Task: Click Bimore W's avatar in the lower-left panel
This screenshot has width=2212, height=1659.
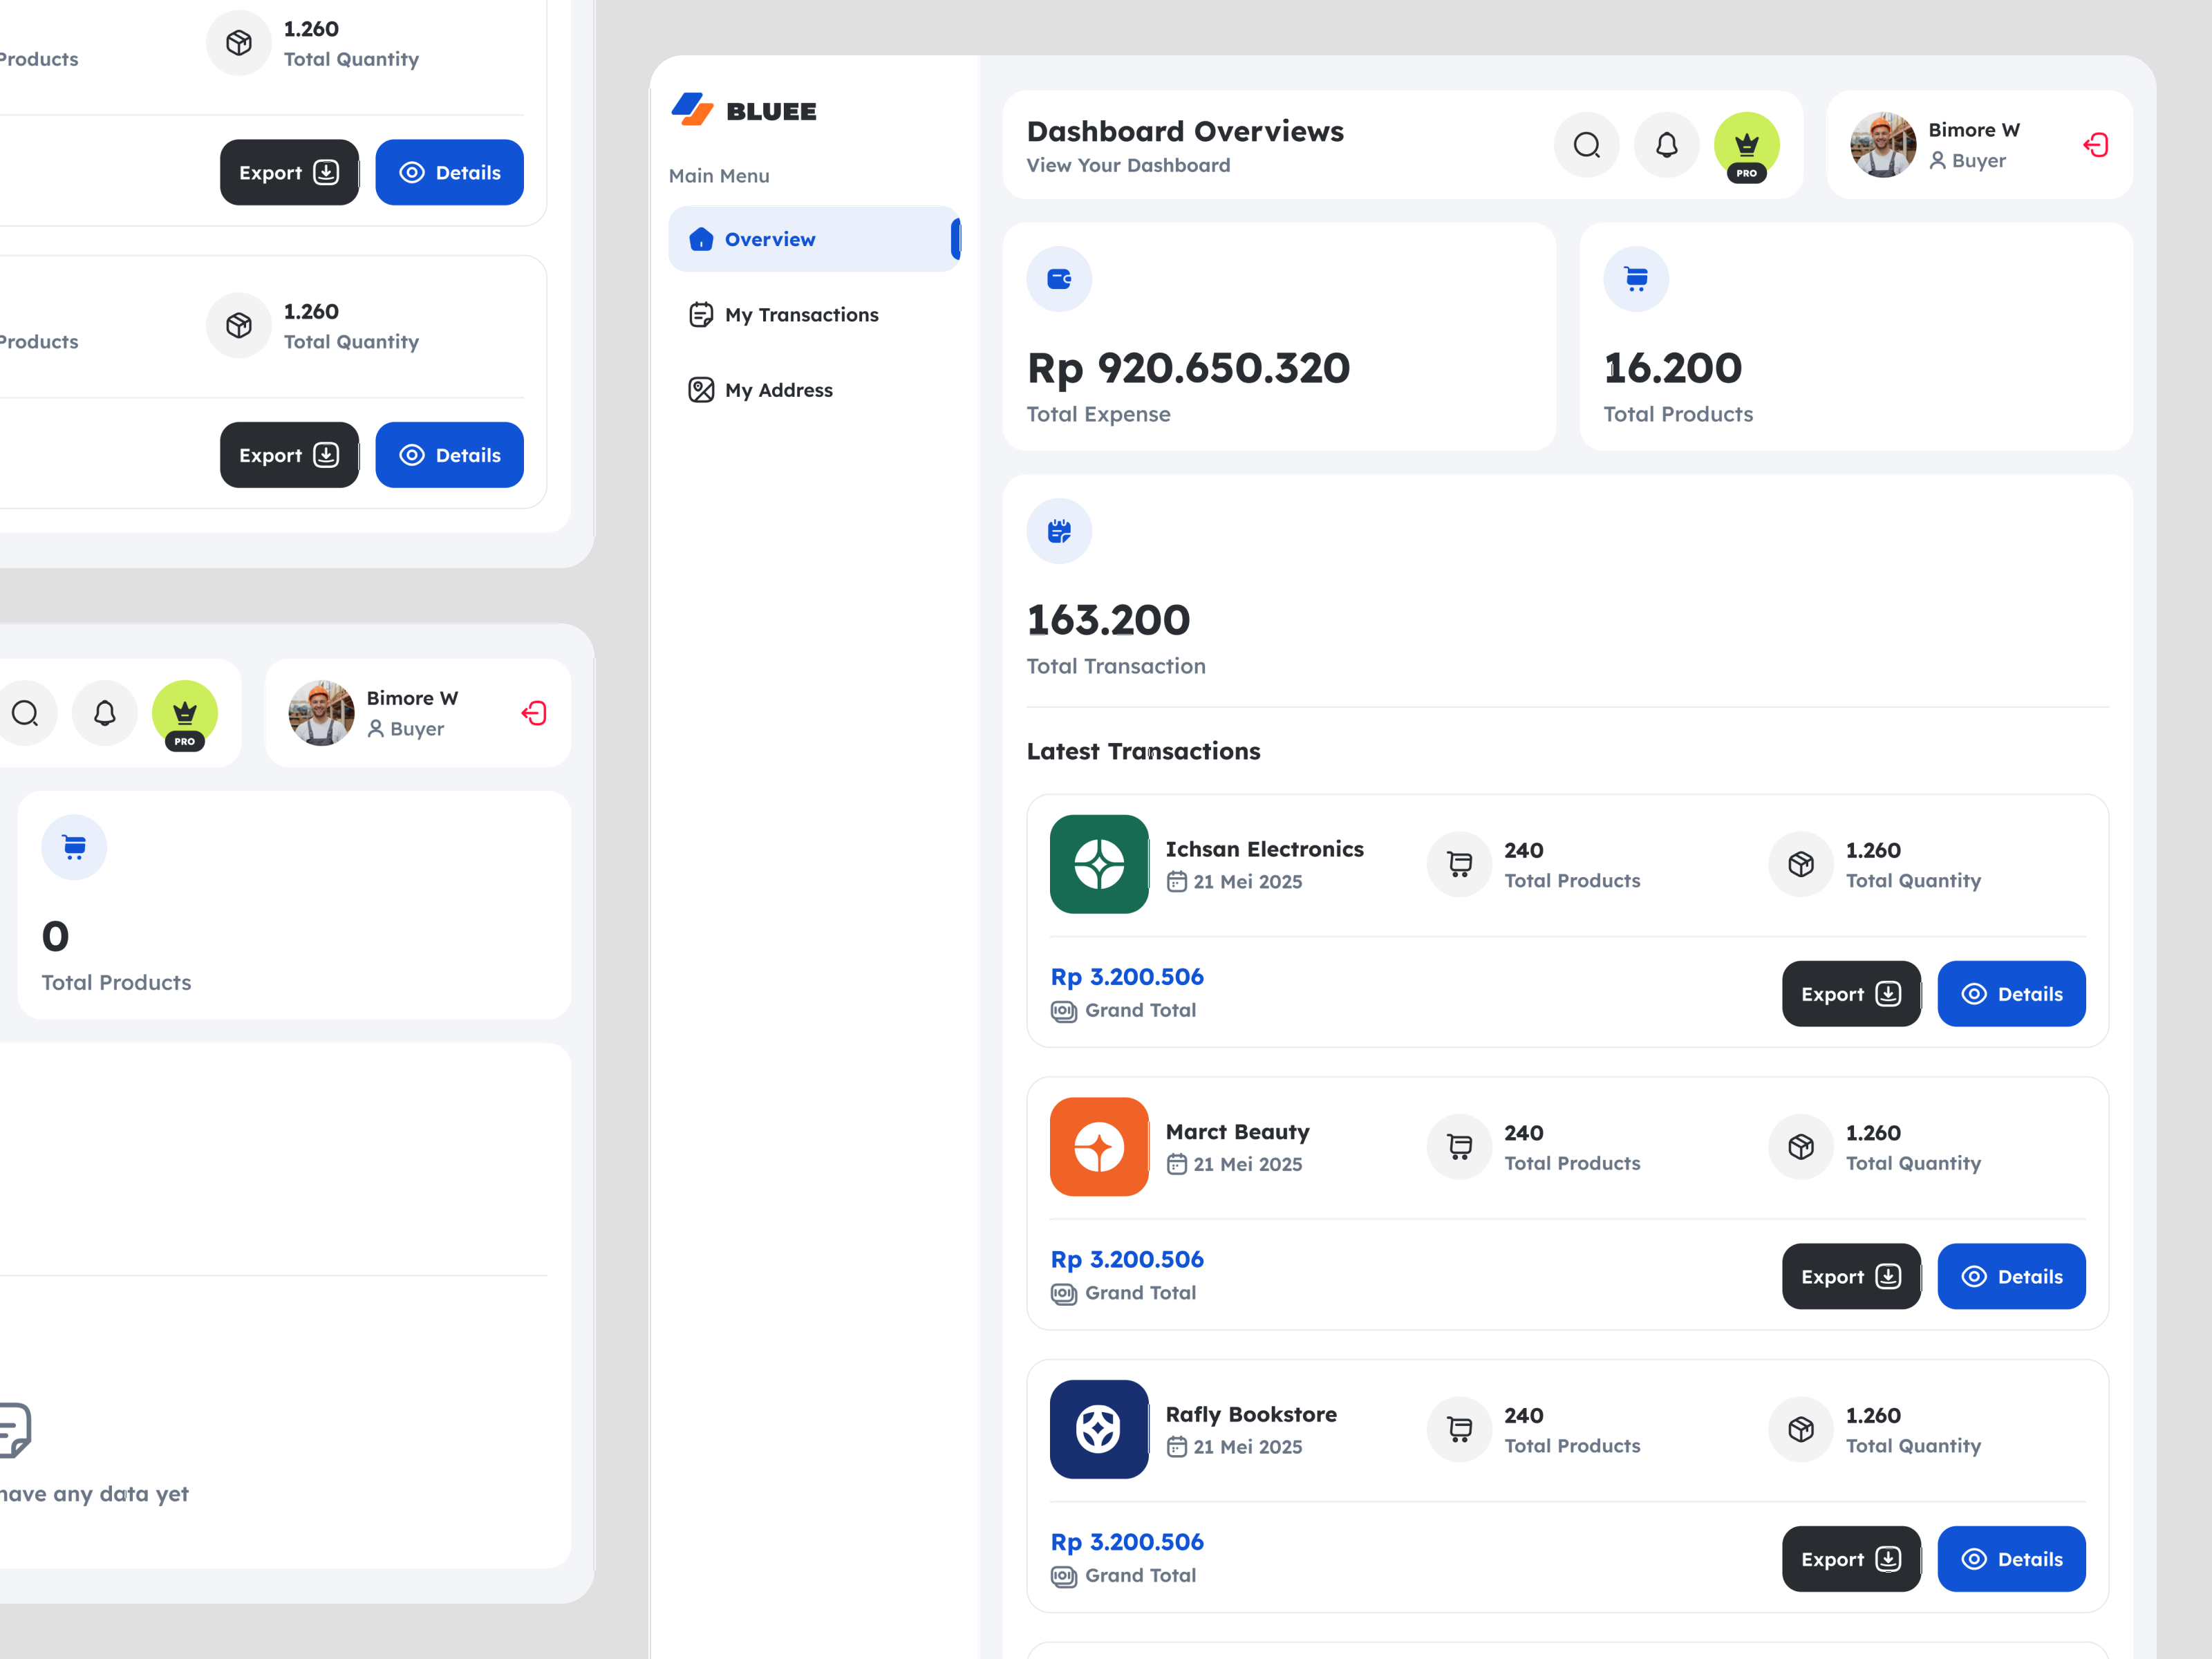Action: point(321,713)
